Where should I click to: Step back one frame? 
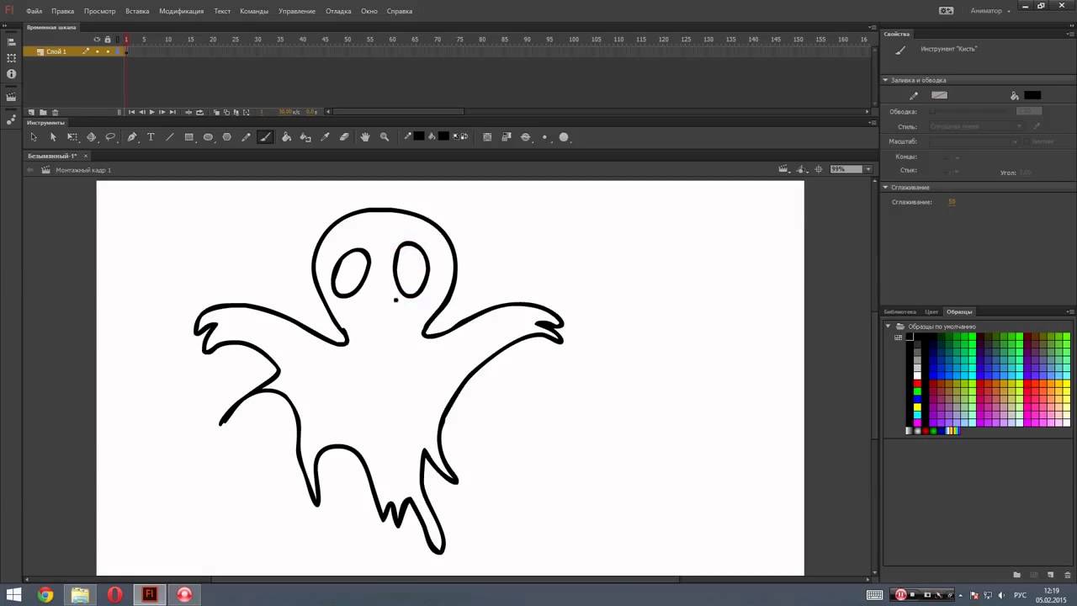point(141,112)
